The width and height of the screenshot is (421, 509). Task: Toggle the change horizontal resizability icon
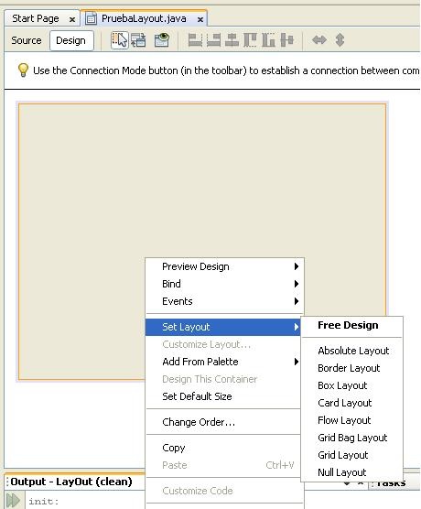tap(319, 40)
